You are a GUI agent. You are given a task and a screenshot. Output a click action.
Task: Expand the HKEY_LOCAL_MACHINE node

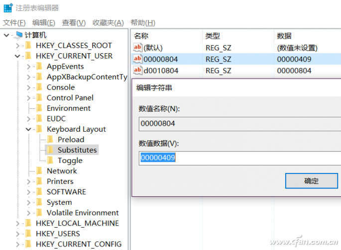coord(17,223)
